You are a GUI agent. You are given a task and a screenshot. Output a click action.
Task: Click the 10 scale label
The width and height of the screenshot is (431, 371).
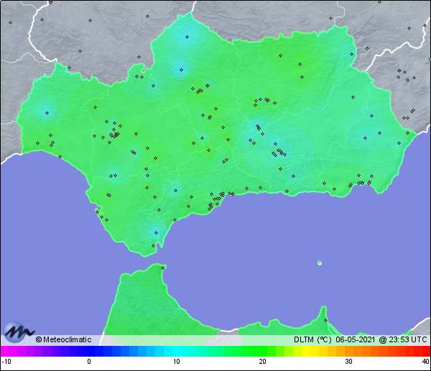(177, 362)
